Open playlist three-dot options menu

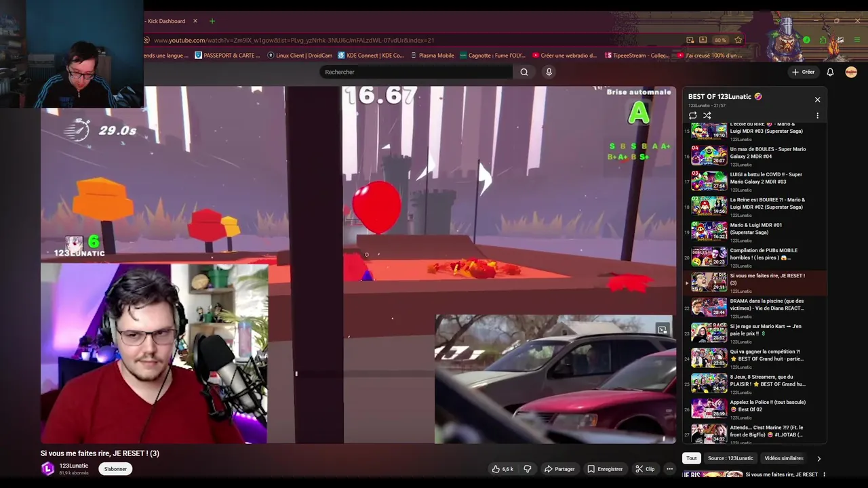point(817,115)
